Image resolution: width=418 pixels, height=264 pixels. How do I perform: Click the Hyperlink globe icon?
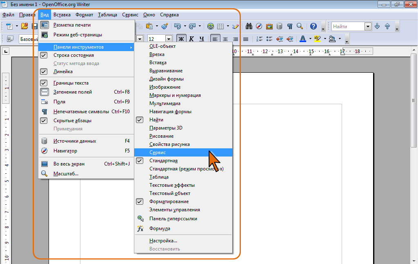click(x=211, y=26)
